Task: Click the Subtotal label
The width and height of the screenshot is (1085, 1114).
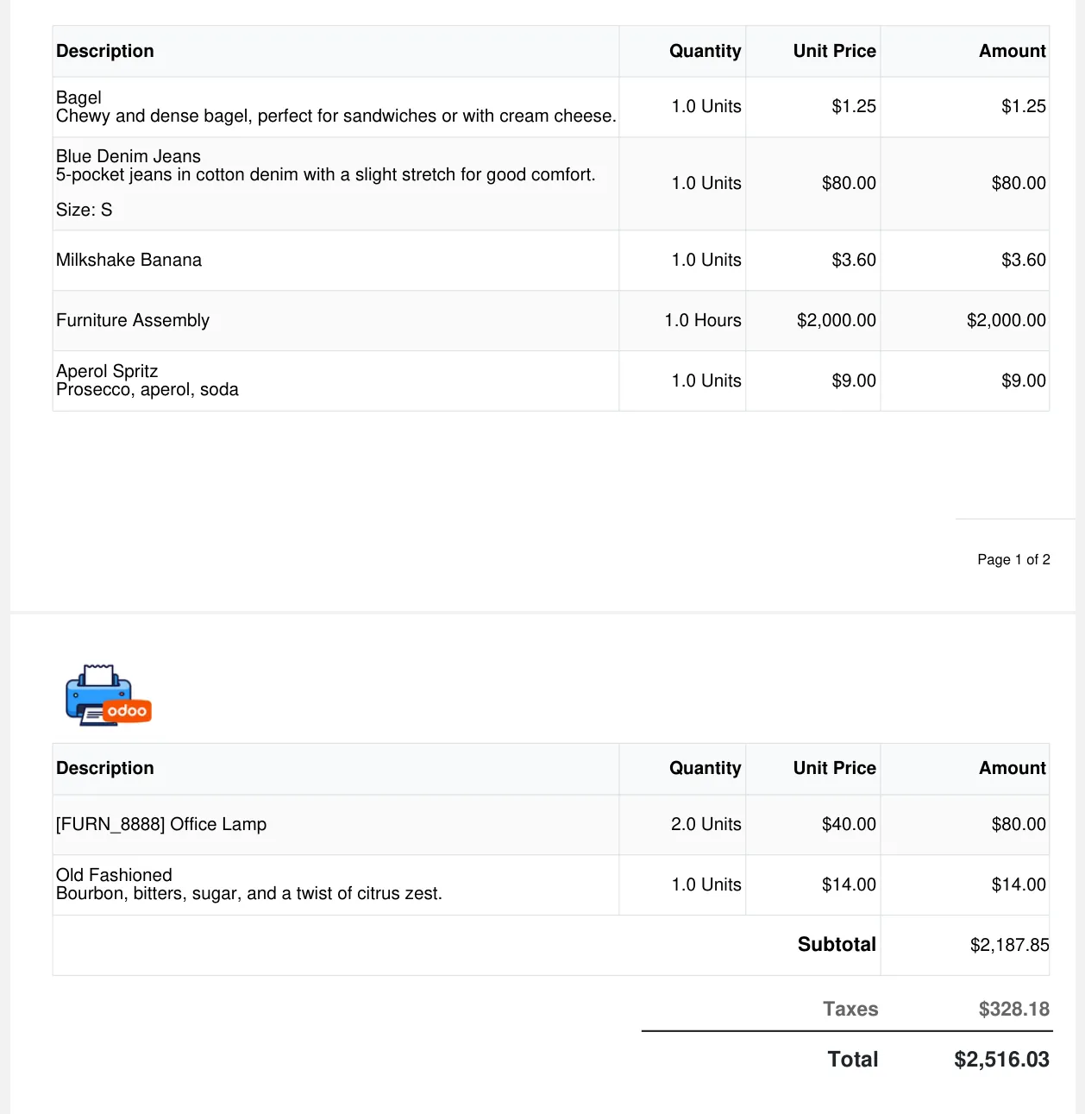Action: click(x=836, y=945)
